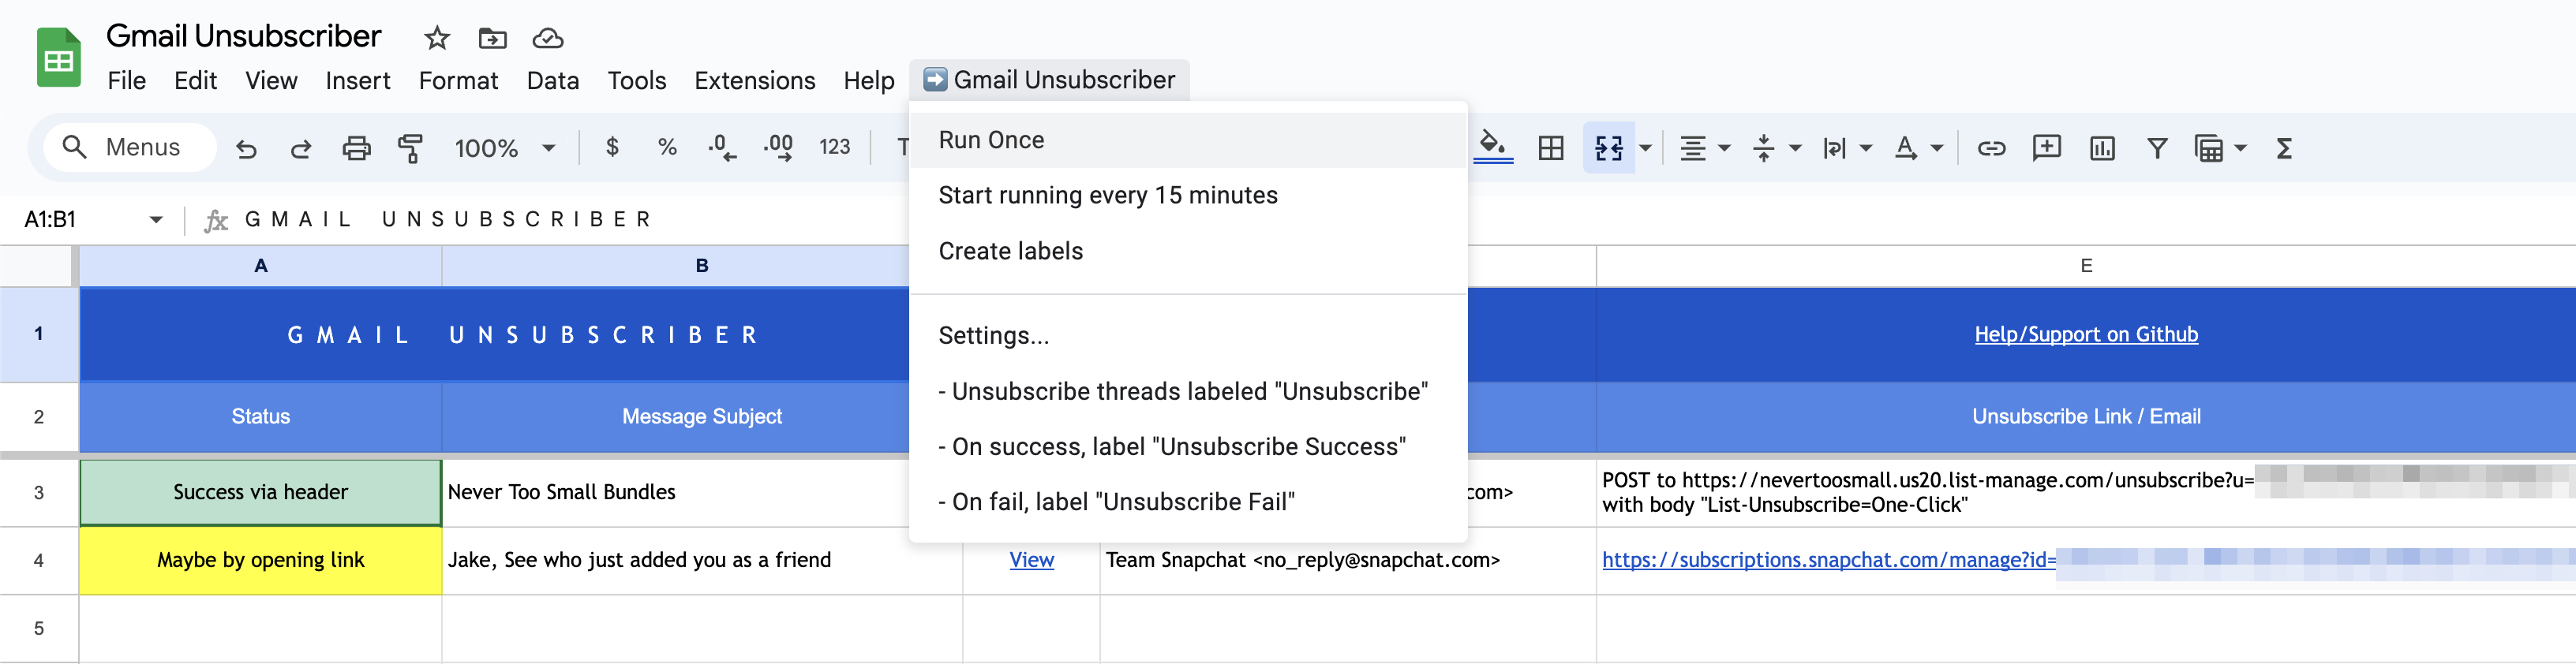The image size is (2576, 664).
Task: Open the Edit menu
Action: tap(195, 81)
